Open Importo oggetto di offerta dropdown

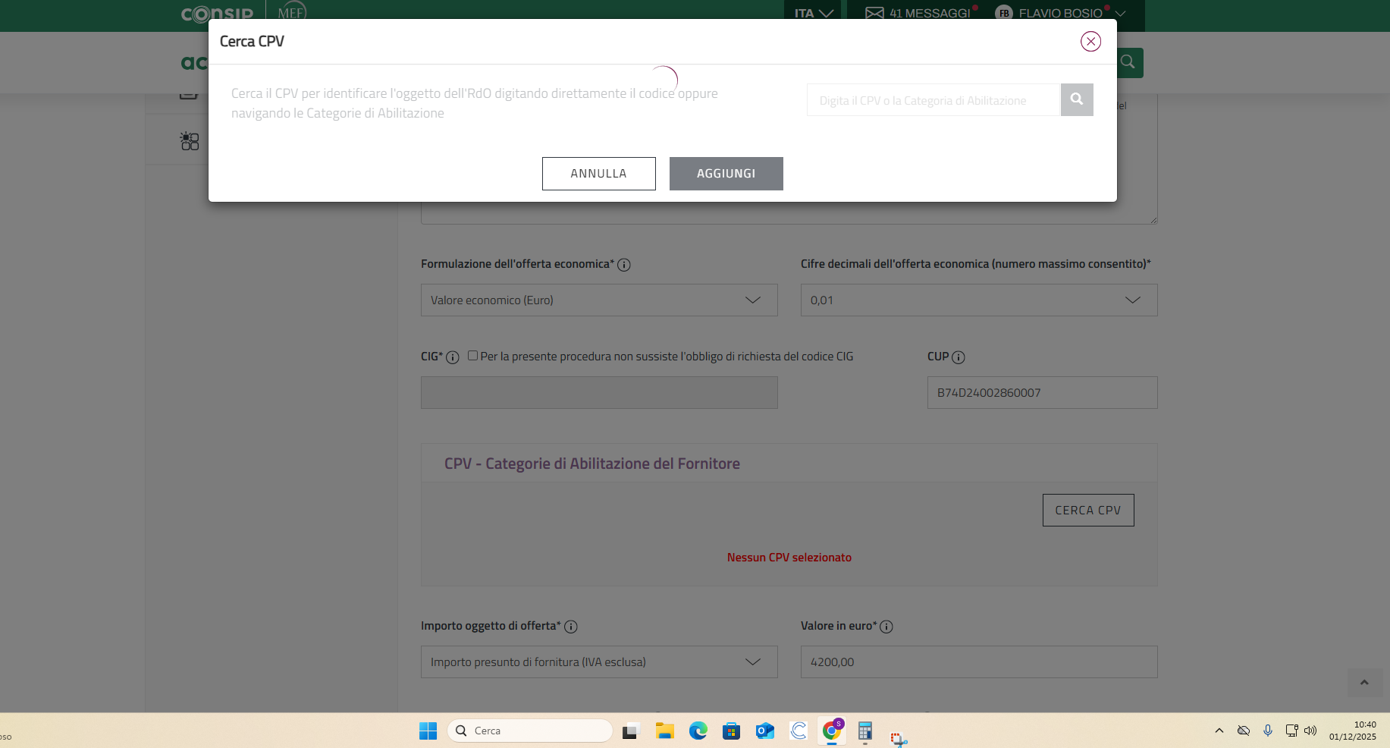click(x=598, y=662)
